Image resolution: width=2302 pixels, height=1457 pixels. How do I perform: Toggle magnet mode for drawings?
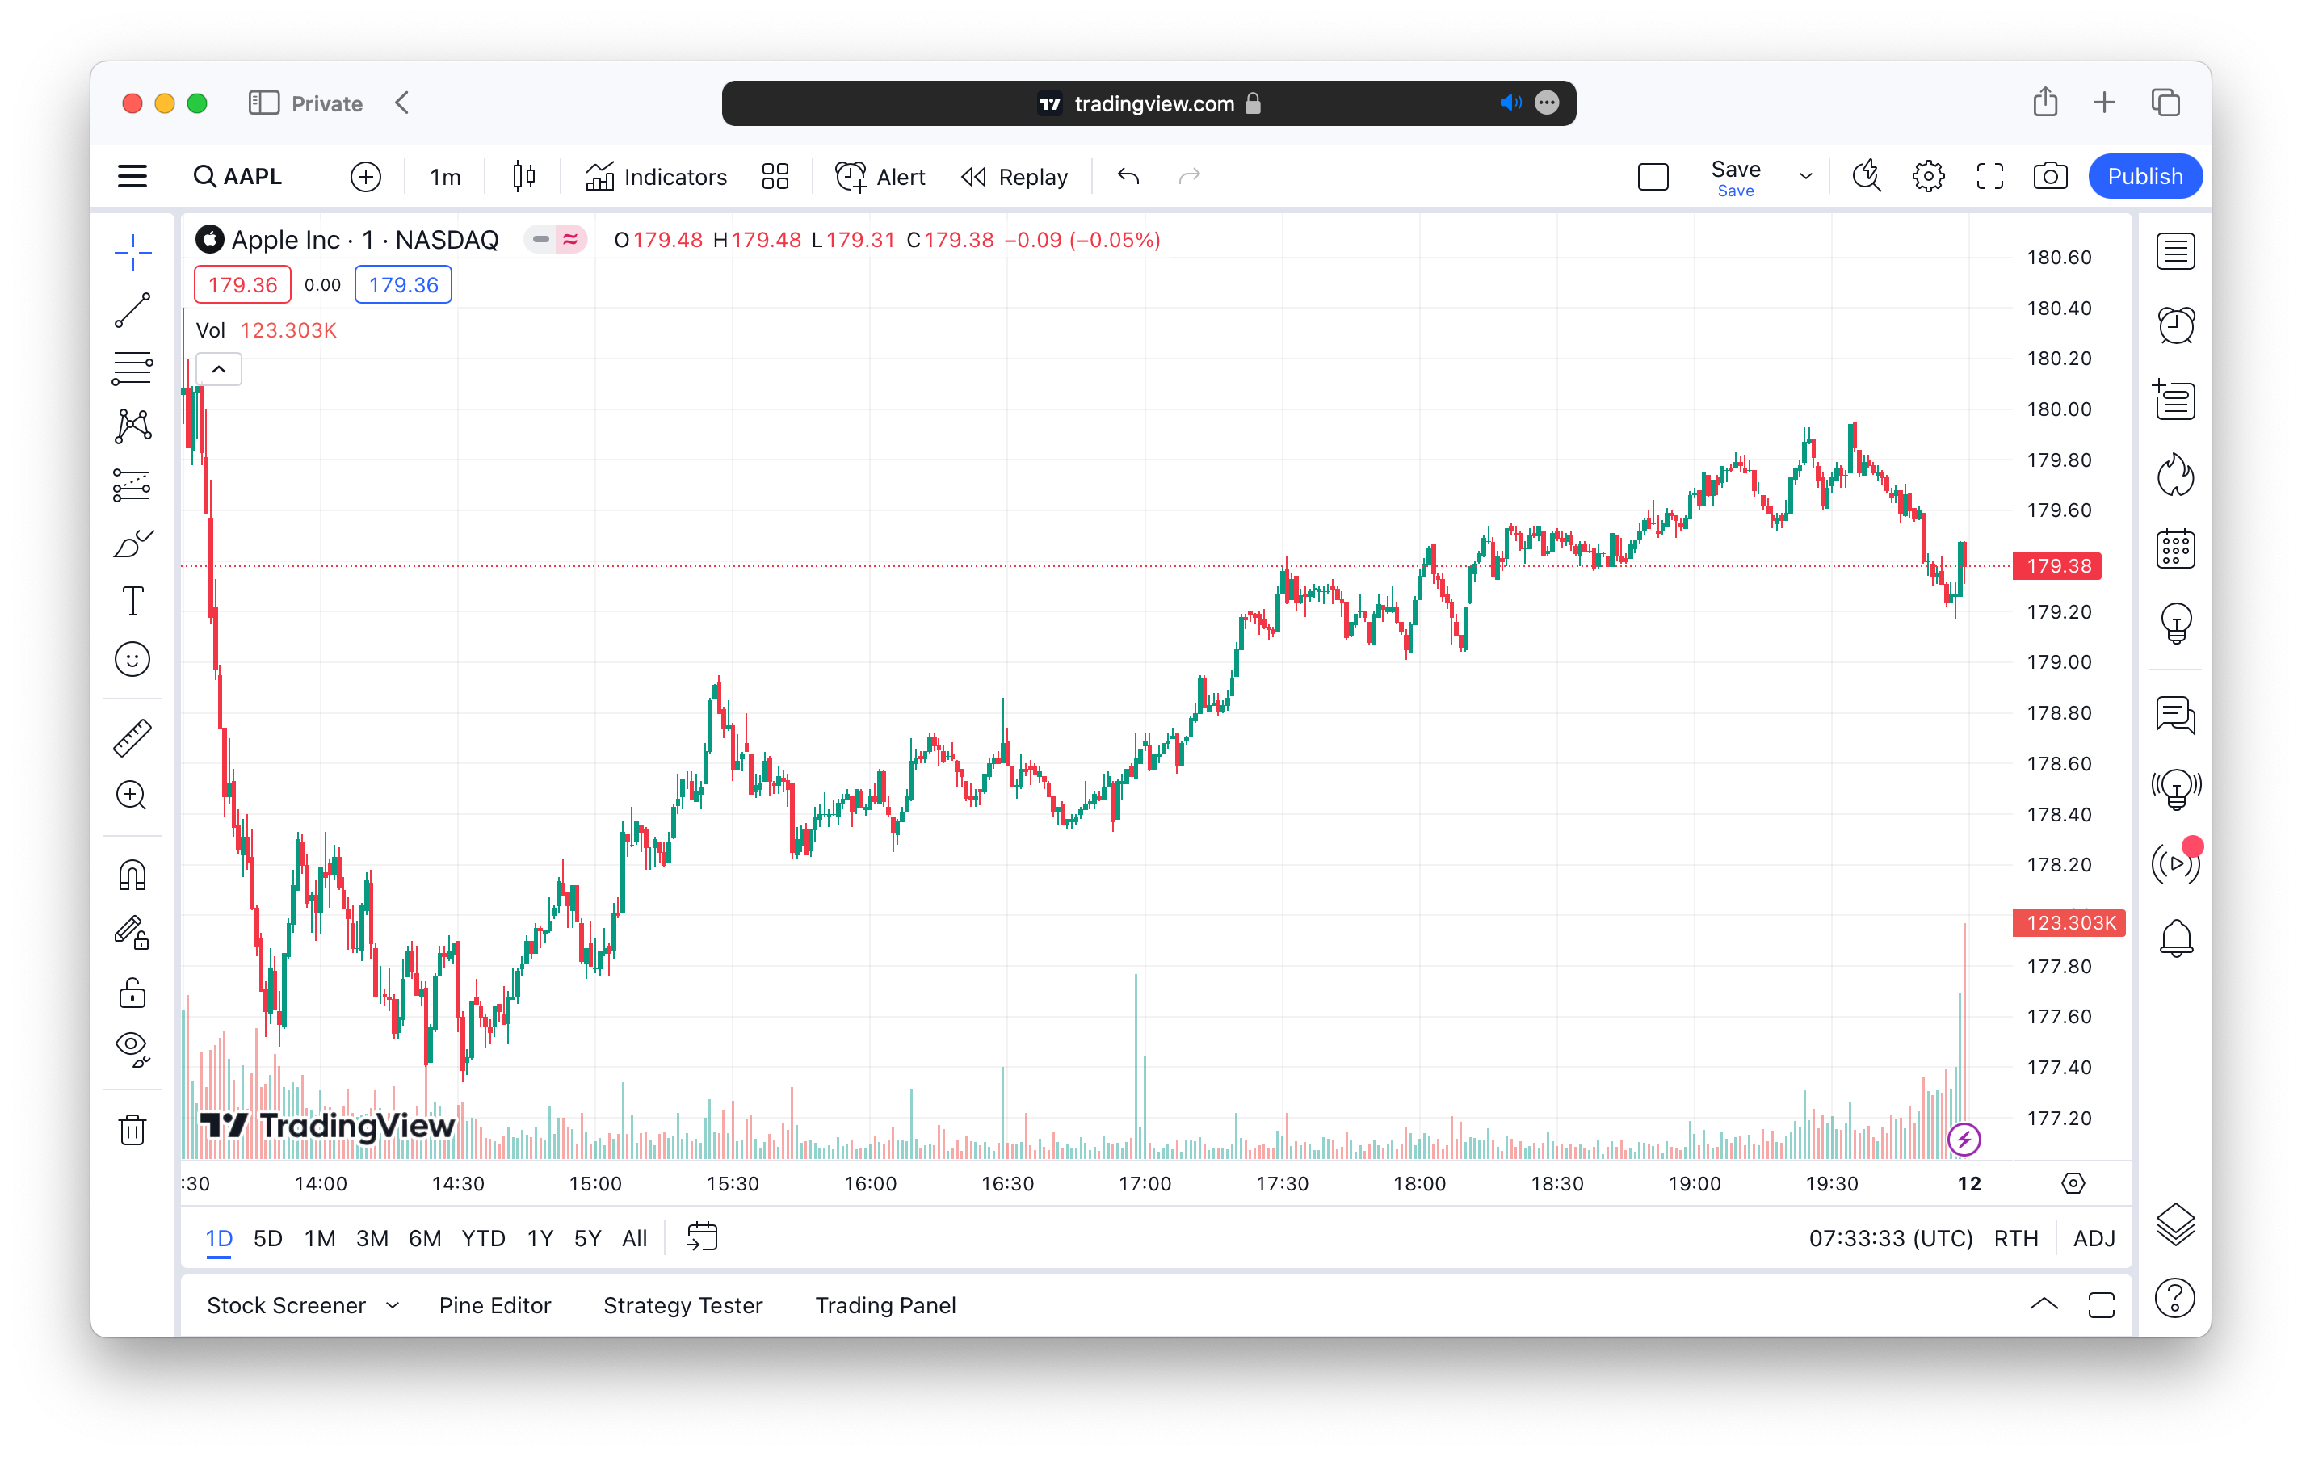tap(132, 875)
